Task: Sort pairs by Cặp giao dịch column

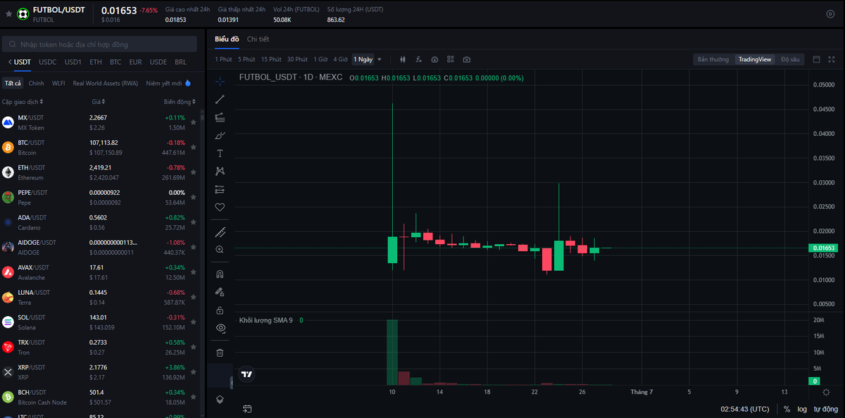Action: [x=22, y=101]
